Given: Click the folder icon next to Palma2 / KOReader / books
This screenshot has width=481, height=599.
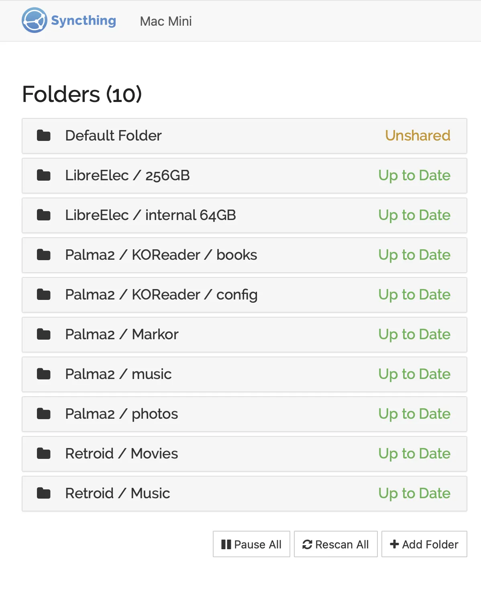Looking at the screenshot, I should point(43,255).
